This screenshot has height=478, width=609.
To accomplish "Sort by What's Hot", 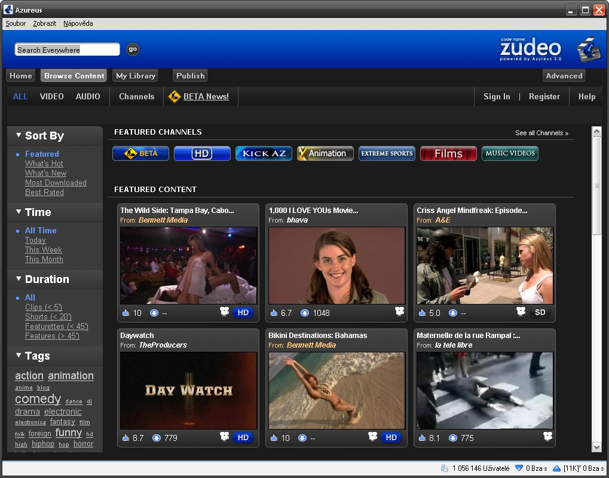I will pyautogui.click(x=44, y=163).
